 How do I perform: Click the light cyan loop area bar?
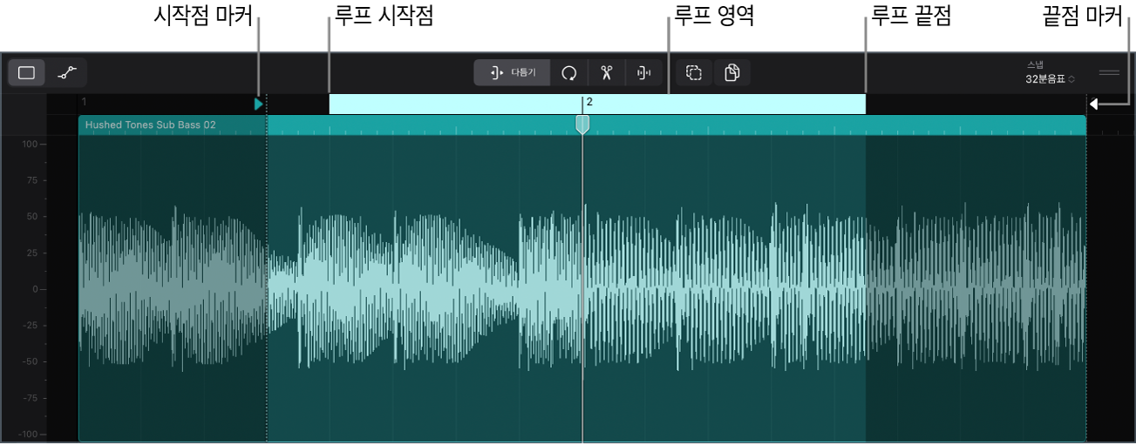pyautogui.click(x=597, y=104)
